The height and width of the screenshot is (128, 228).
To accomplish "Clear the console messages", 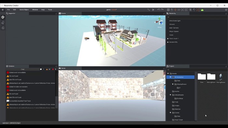I will tap(23, 69).
